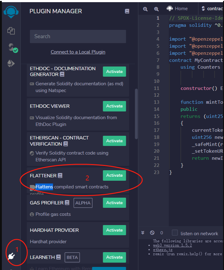Switch to the Home tab
Screen dimensions: 224x270
(x=177, y=9)
